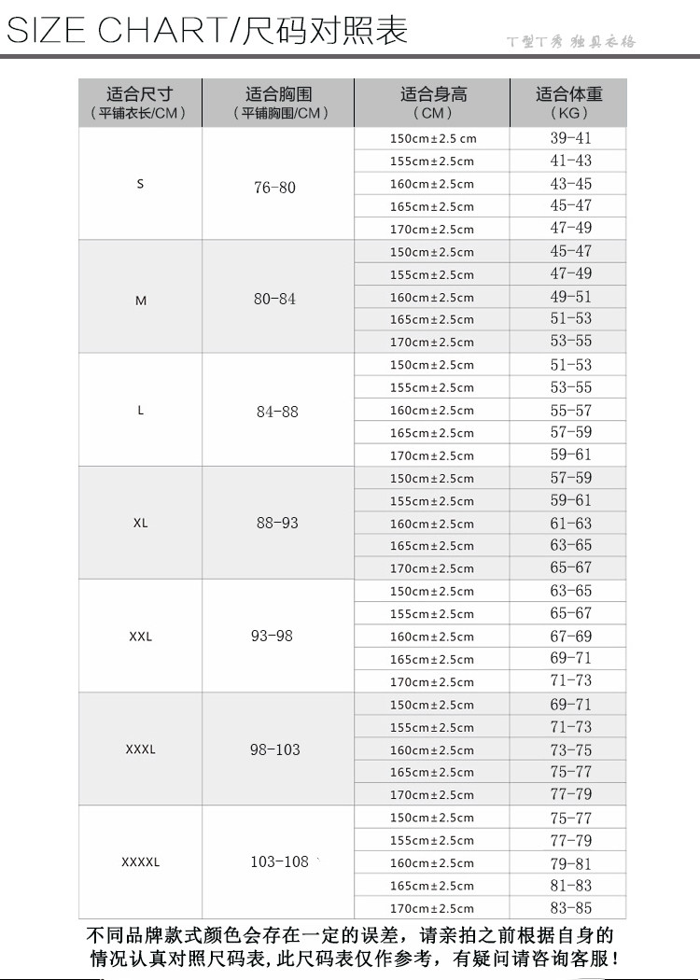
Task: Select the XXXXL size cell
Action: click(x=140, y=861)
